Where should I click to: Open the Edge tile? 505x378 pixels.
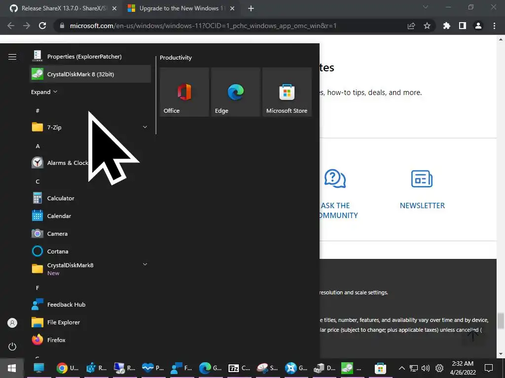[236, 92]
